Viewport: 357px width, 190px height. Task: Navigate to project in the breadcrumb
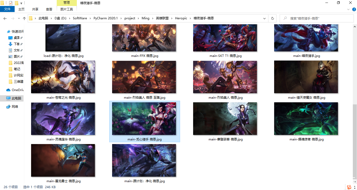[x=130, y=18]
